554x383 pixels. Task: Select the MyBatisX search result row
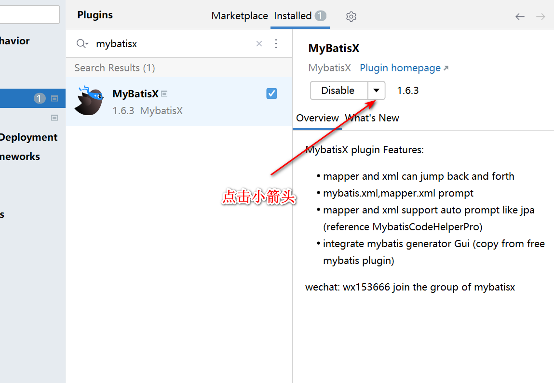coord(179,101)
